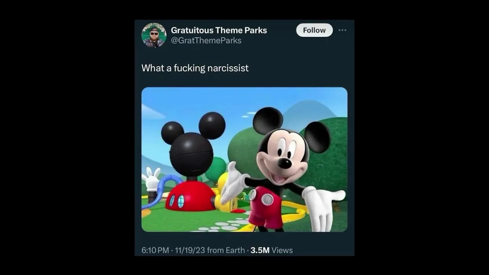Select the tweet text about narcissist
The height and width of the screenshot is (275, 489).
[x=195, y=68]
